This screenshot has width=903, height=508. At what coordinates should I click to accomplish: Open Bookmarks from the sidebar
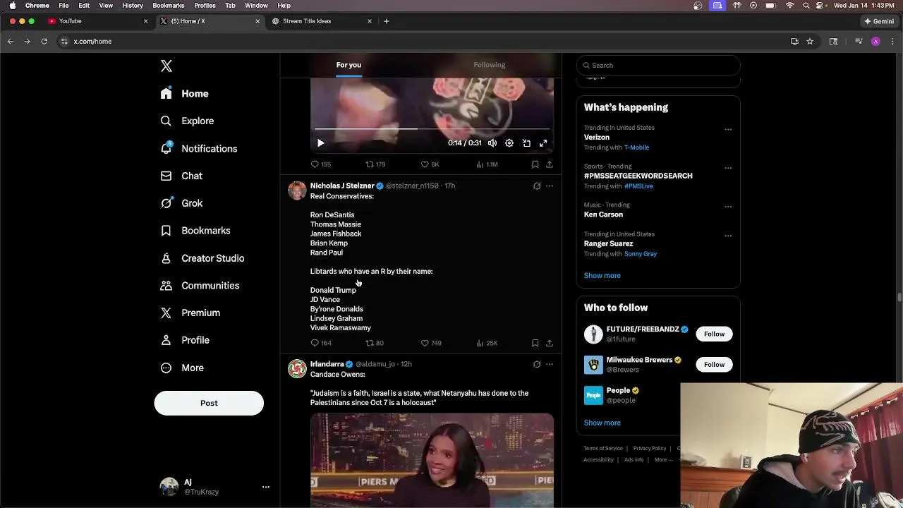click(x=195, y=231)
